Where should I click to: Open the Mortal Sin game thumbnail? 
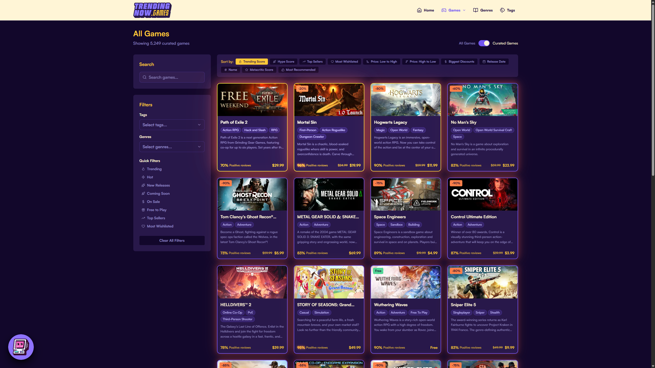[x=329, y=100]
